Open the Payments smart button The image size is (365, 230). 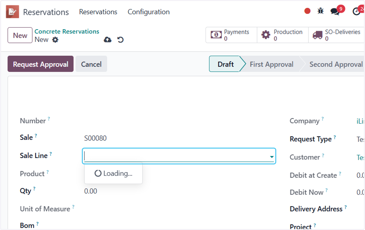[231, 35]
